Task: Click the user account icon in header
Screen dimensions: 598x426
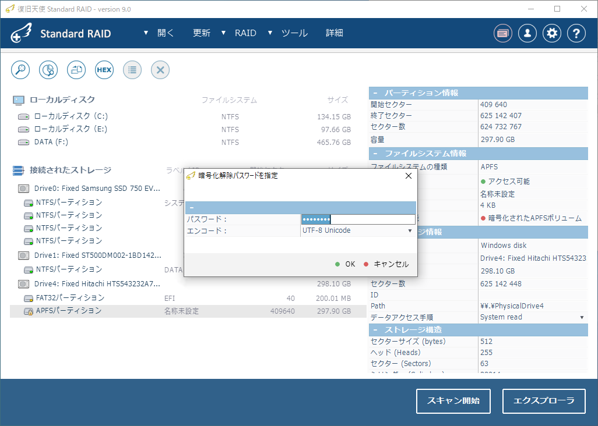Action: tap(527, 34)
